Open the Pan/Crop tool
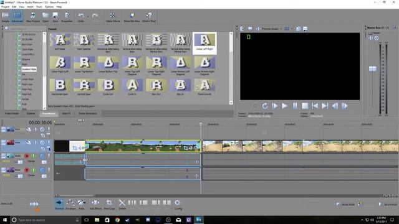399x224 pixels. (109, 205)
